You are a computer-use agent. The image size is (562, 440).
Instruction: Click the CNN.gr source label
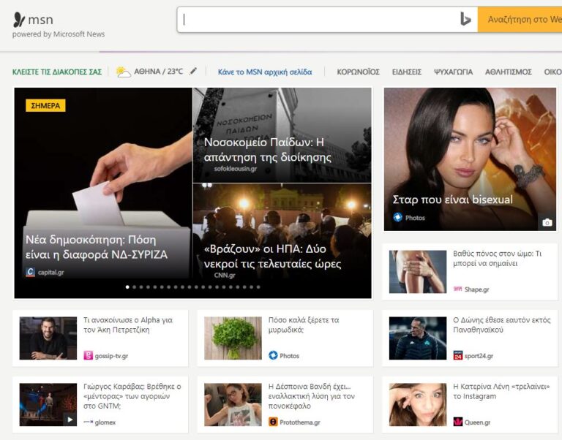[225, 275]
